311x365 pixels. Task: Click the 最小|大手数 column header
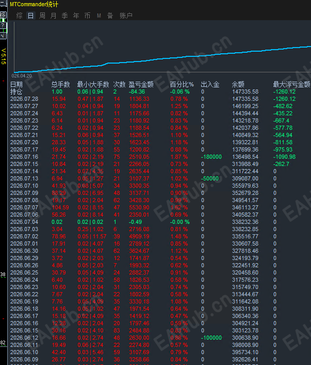[93, 84]
